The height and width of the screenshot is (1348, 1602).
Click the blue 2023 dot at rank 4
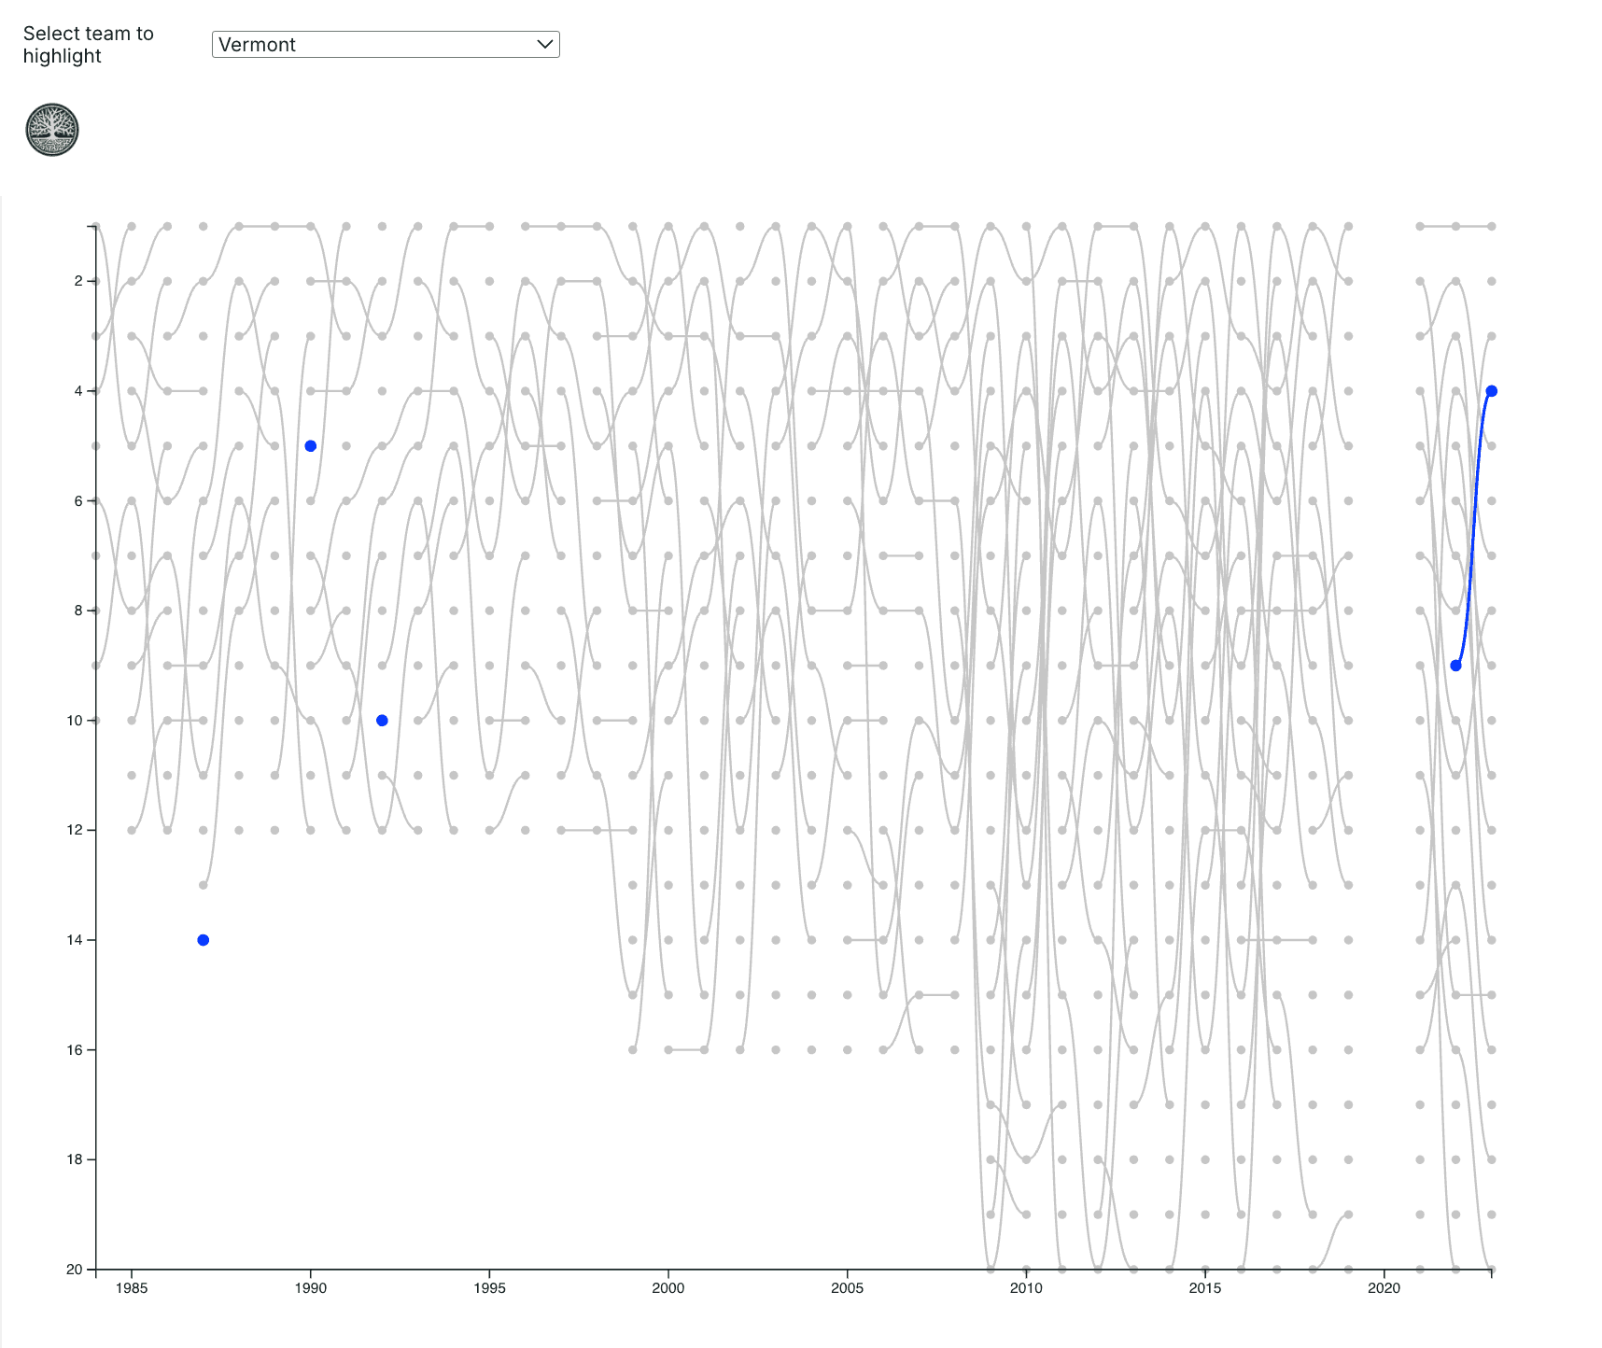[1491, 391]
